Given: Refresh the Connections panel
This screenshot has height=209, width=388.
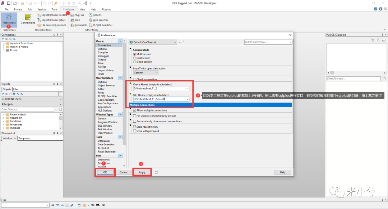Looking at the screenshot, I should coord(3,39).
